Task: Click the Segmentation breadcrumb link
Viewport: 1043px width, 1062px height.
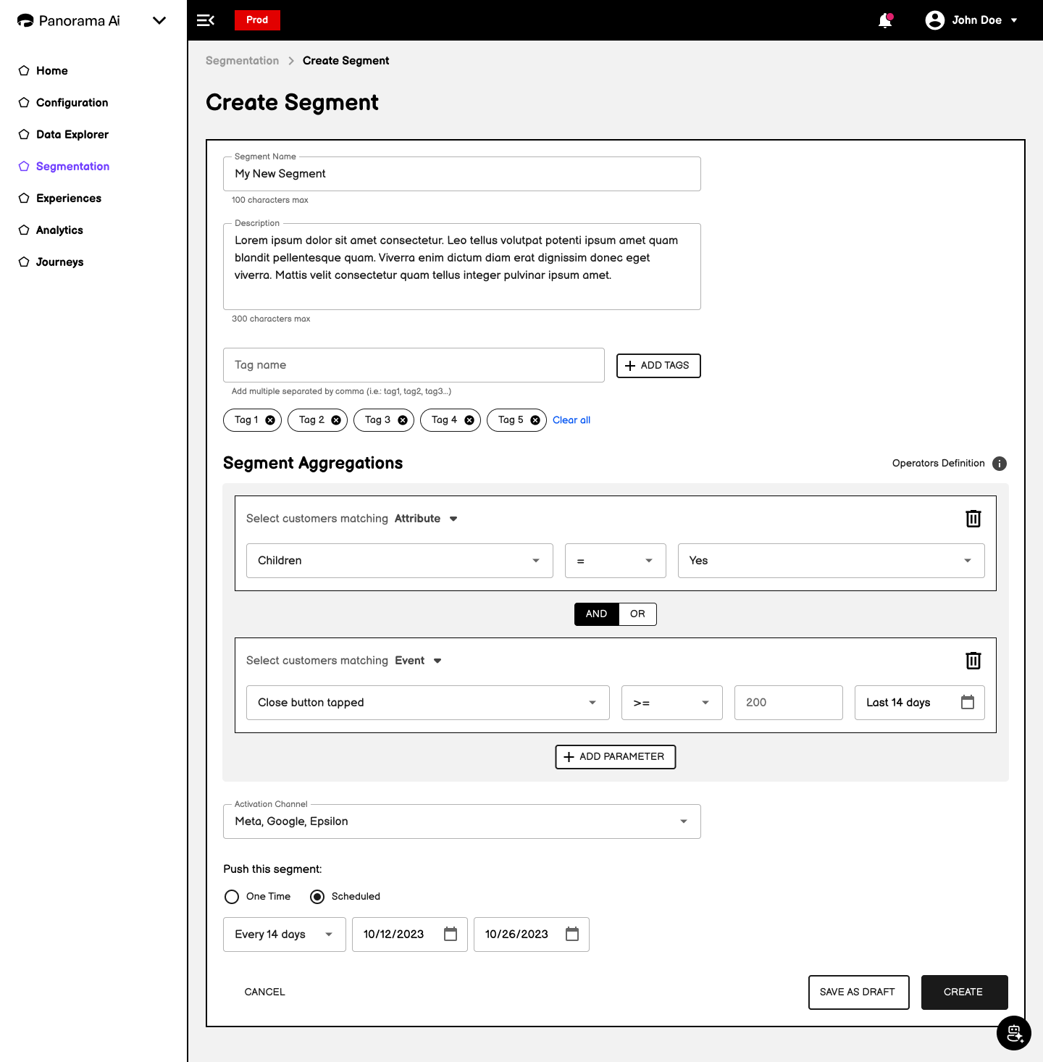Action: click(x=242, y=61)
